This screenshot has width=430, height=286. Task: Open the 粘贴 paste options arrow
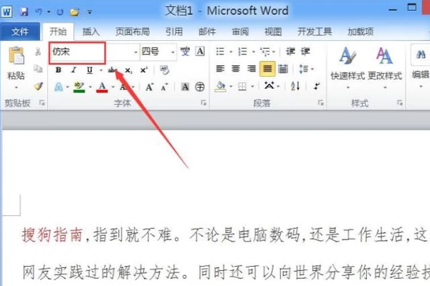[16, 87]
